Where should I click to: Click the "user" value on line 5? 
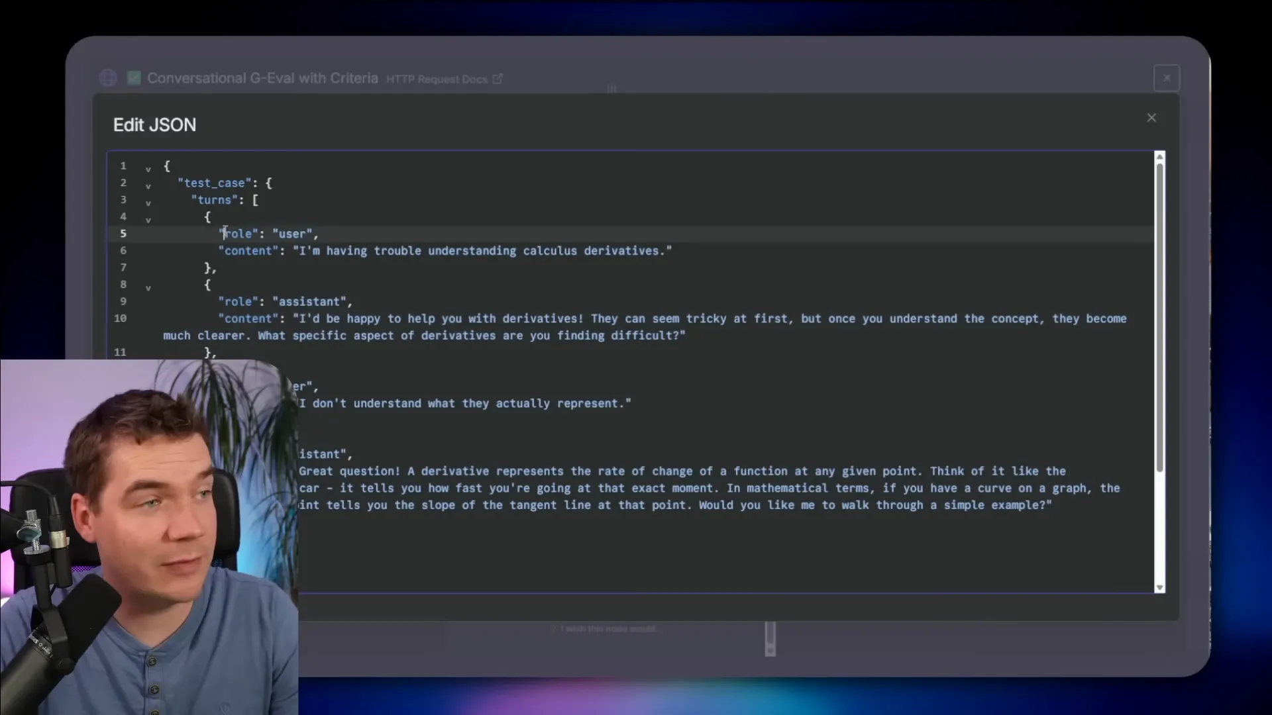tap(292, 234)
